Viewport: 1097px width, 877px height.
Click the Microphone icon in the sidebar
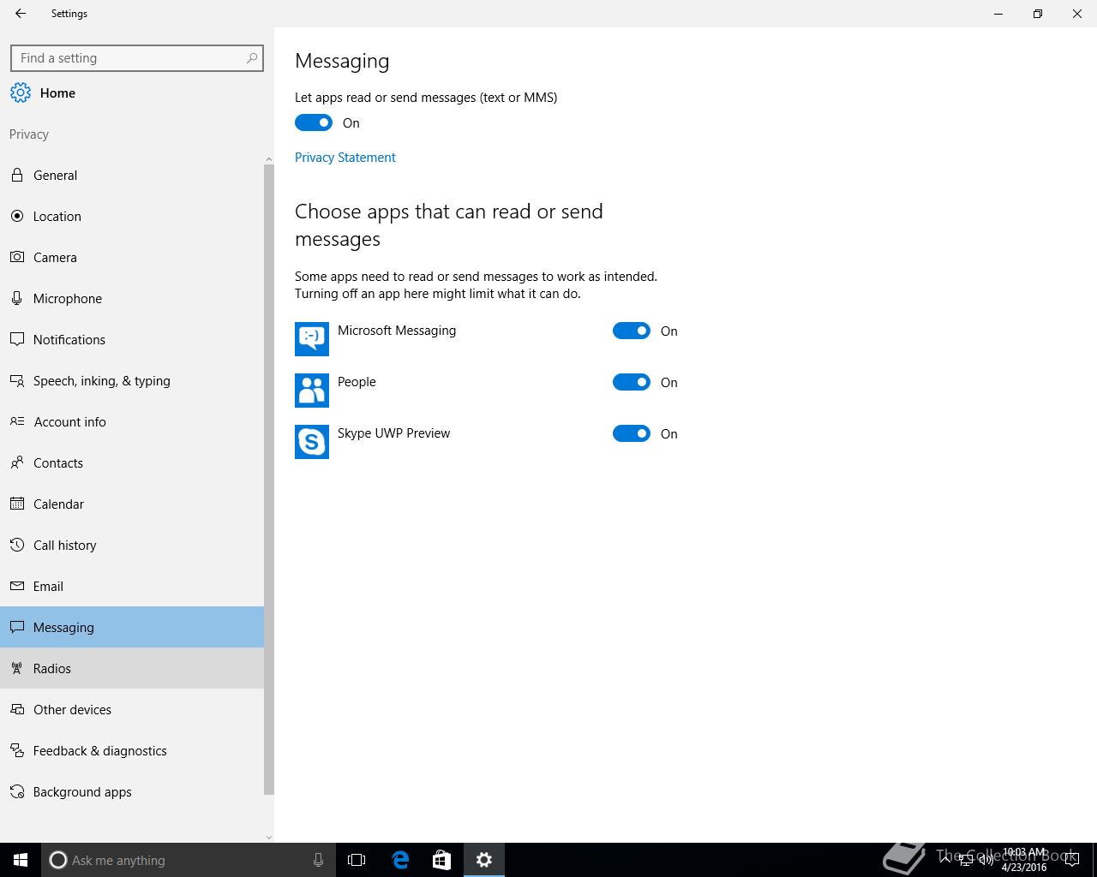(16, 298)
